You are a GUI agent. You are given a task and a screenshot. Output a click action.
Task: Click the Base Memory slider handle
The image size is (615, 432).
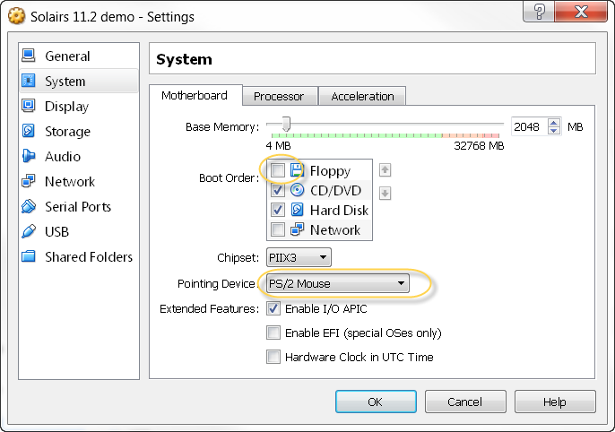[287, 124]
